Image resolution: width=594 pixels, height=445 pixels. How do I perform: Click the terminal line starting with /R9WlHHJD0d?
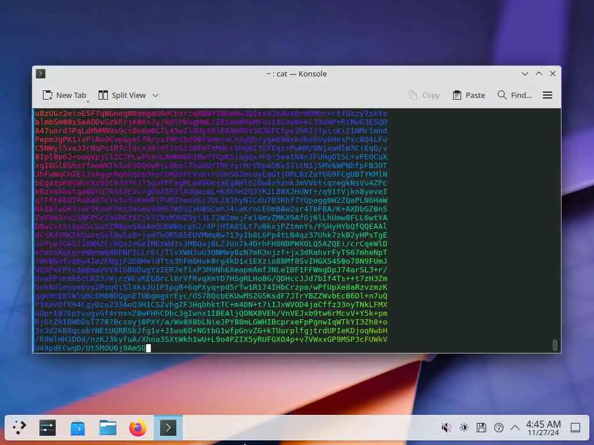coord(211,340)
